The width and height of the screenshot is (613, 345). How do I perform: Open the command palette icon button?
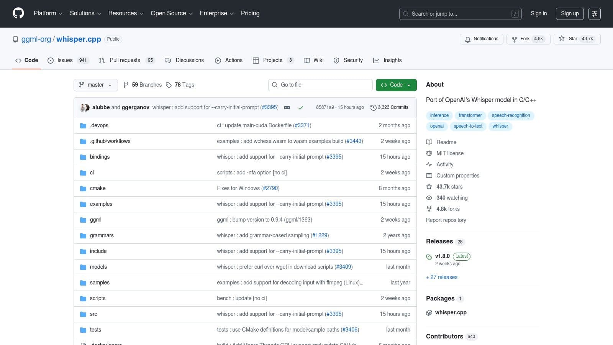coord(594,14)
